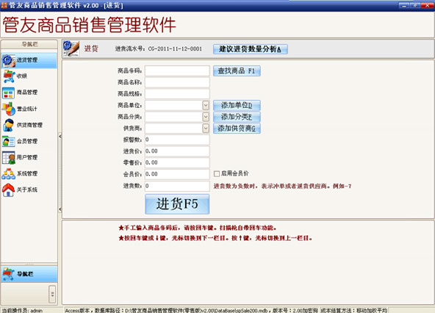Click the 添加单位D button

point(237,106)
